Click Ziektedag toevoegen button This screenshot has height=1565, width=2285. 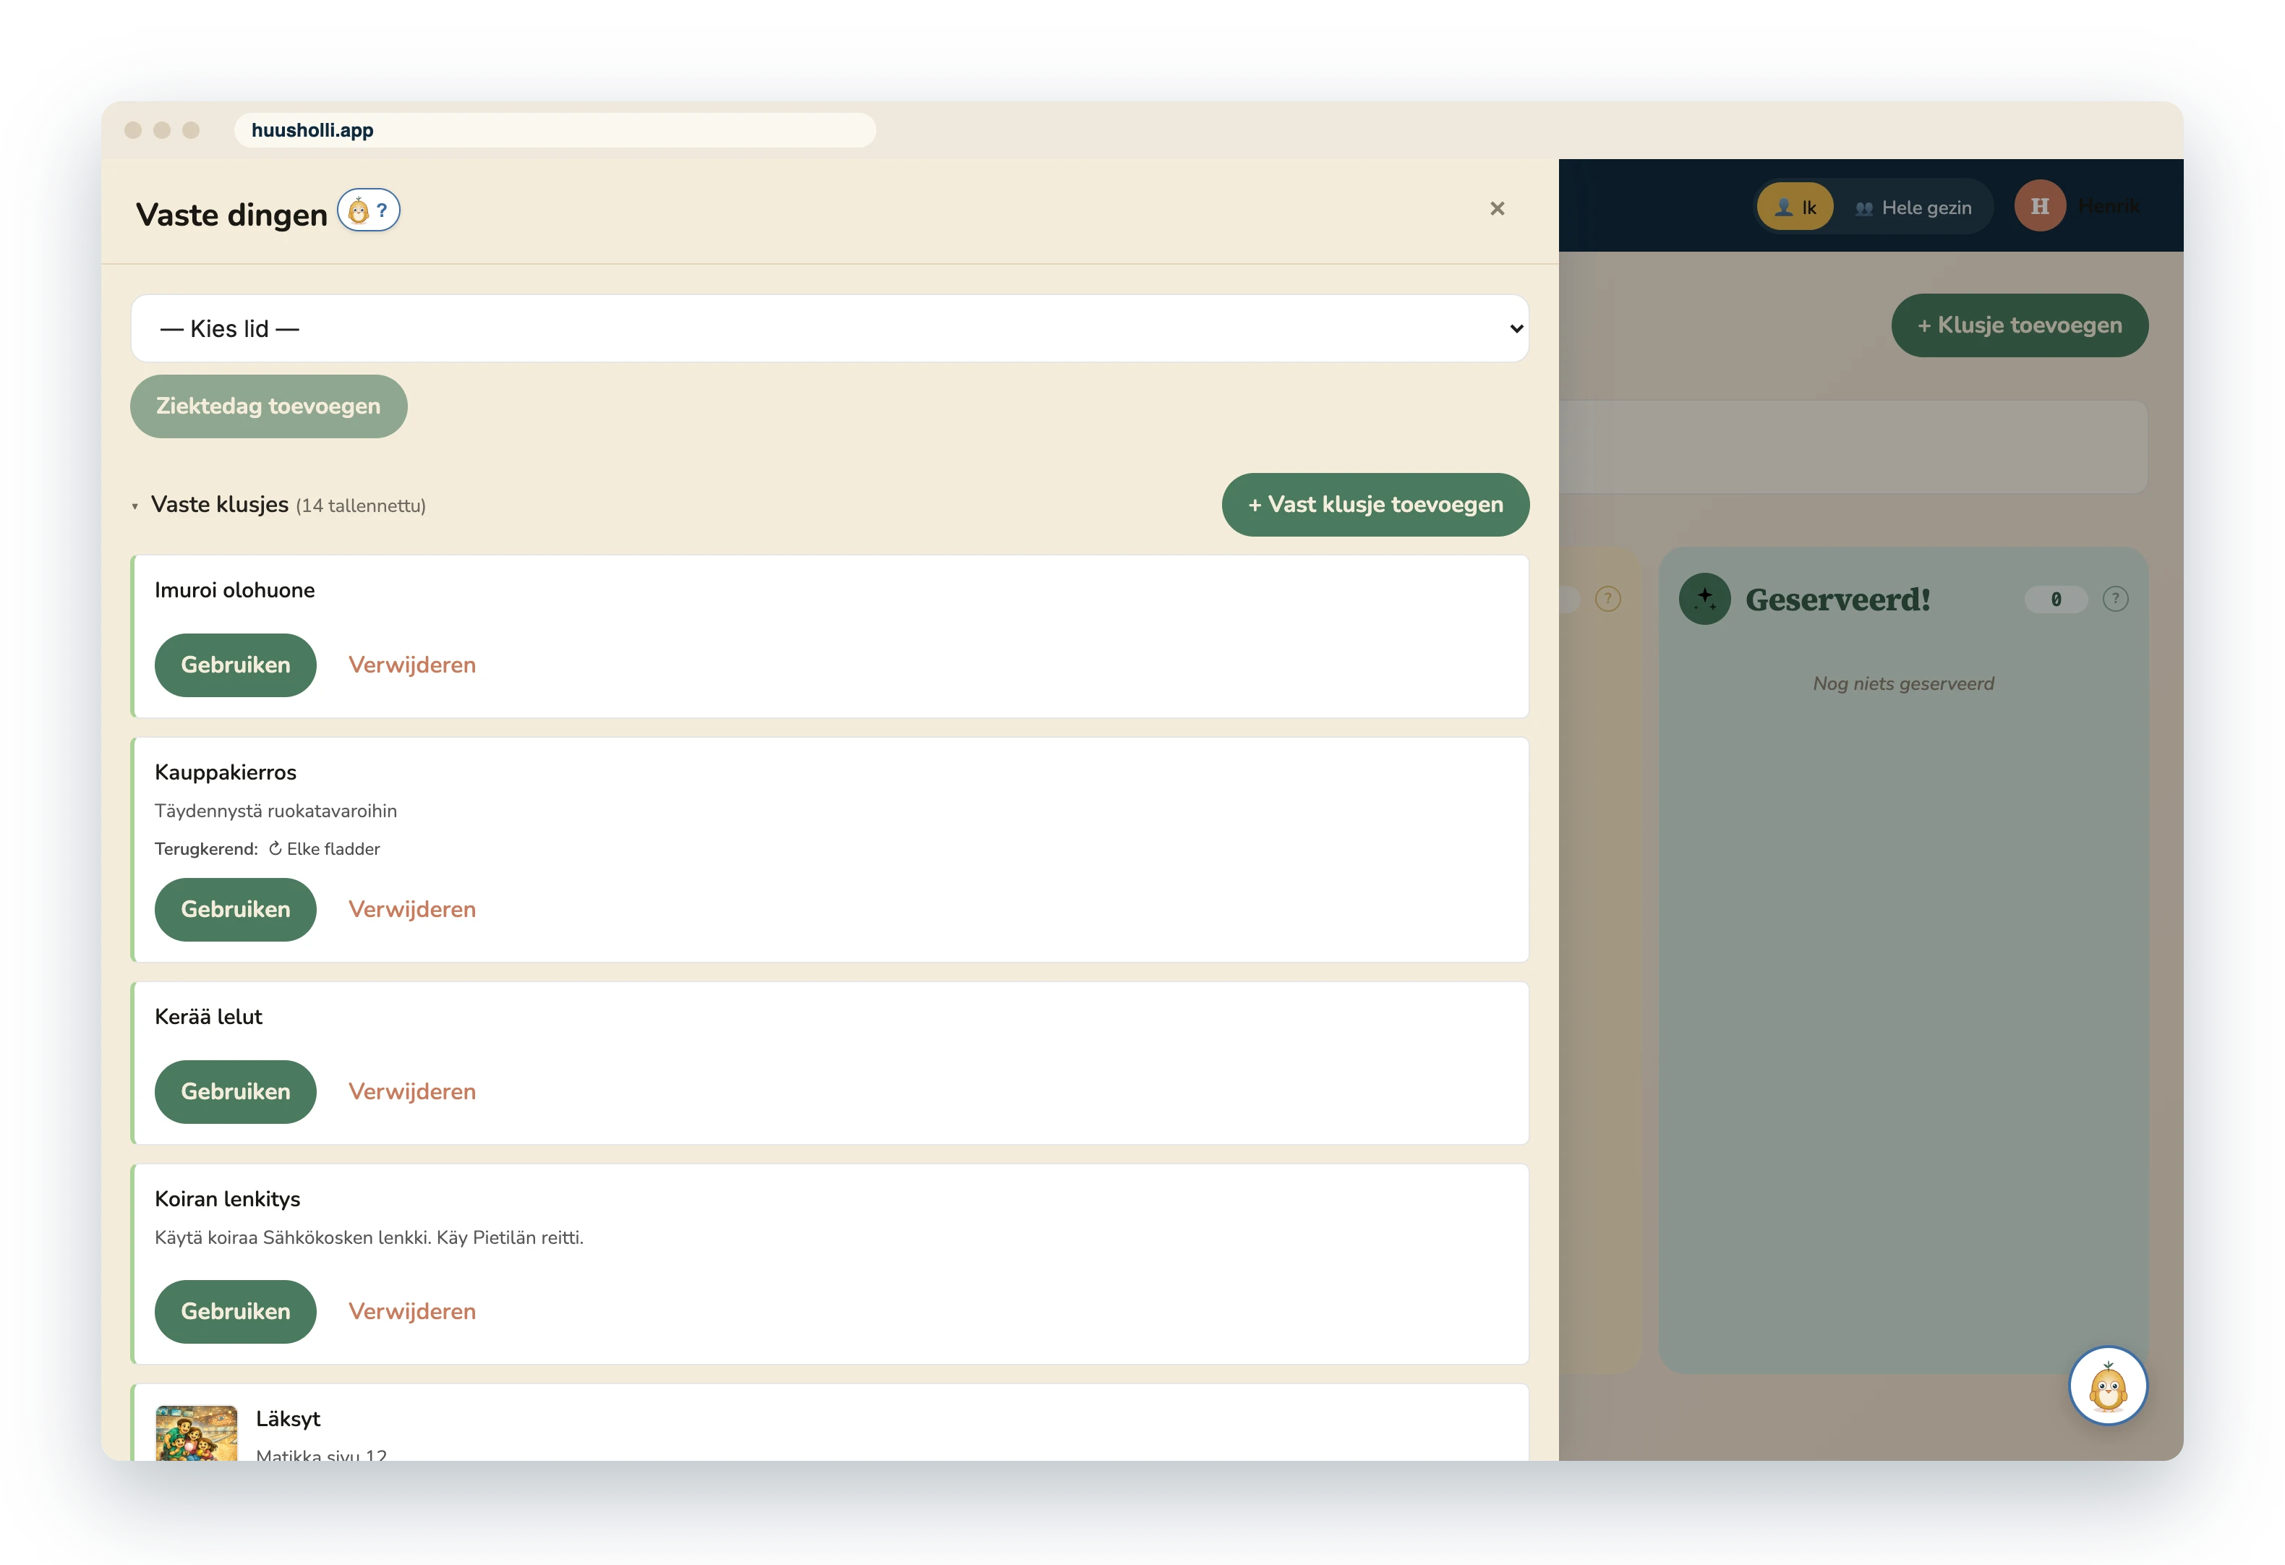(x=268, y=406)
